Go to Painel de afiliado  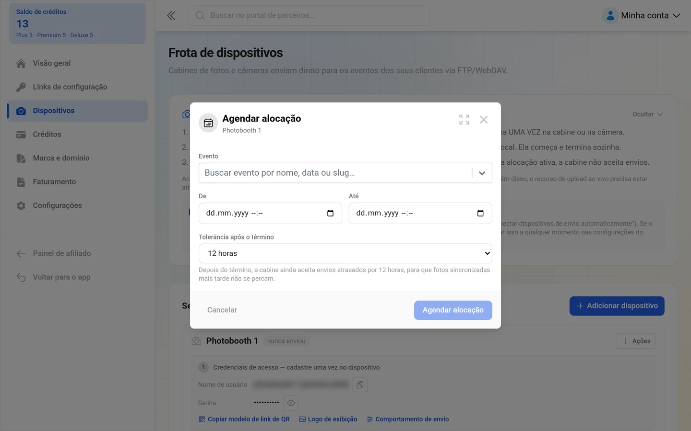coord(78,253)
